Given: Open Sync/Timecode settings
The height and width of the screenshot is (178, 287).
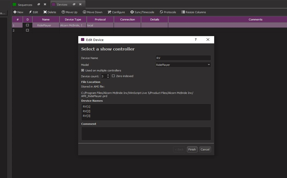Looking at the screenshot, I should 142,12.
